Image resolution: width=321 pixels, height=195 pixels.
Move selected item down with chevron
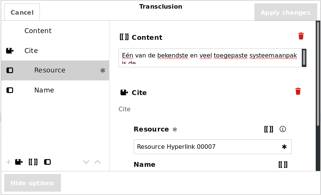(x=86, y=162)
